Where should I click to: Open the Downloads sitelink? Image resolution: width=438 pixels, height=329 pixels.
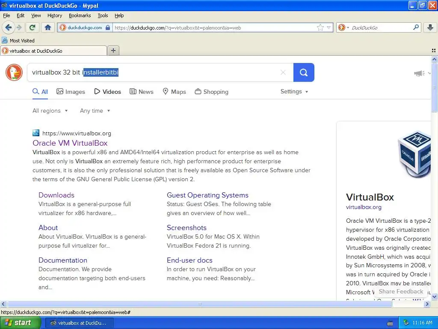[x=56, y=195]
